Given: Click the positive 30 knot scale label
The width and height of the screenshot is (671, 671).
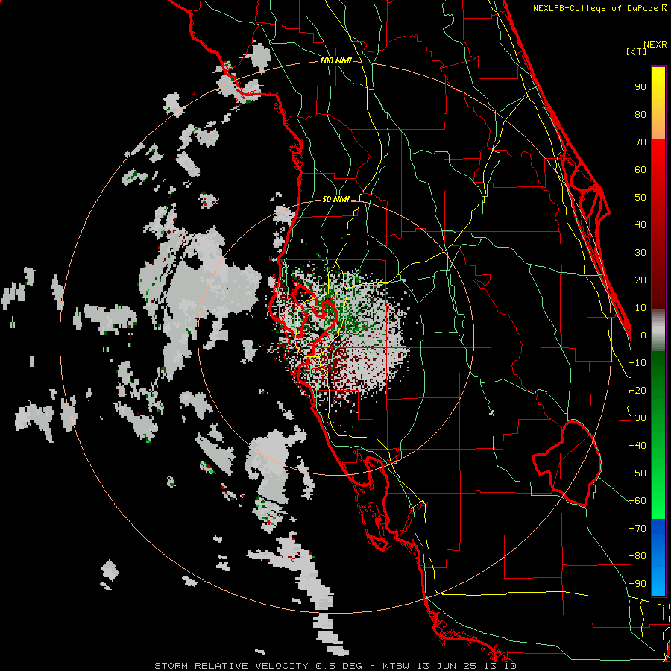Looking at the screenshot, I should coord(640,253).
